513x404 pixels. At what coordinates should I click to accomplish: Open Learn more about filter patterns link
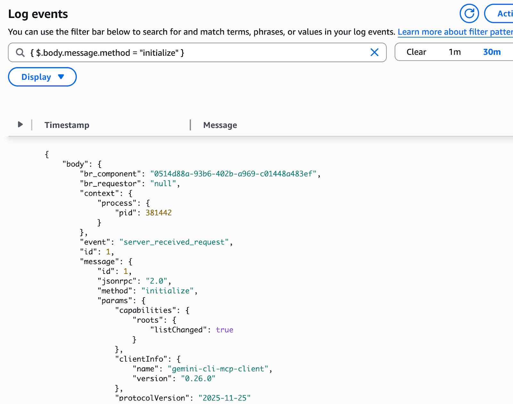click(455, 32)
